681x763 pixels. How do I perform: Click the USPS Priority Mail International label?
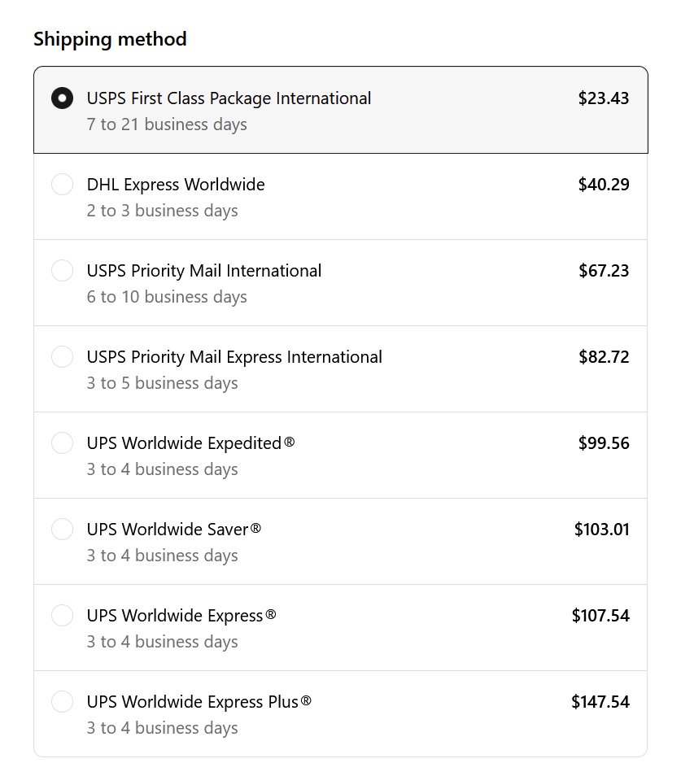point(204,271)
